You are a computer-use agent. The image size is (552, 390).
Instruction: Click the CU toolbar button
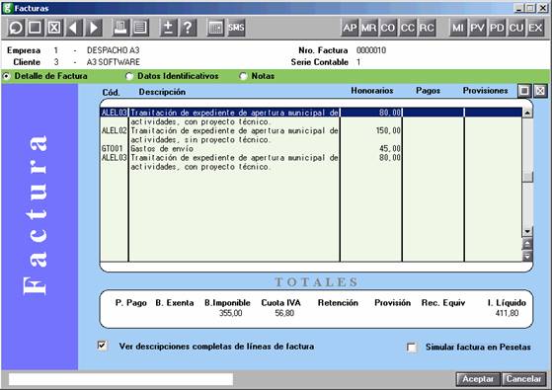pyautogui.click(x=515, y=28)
